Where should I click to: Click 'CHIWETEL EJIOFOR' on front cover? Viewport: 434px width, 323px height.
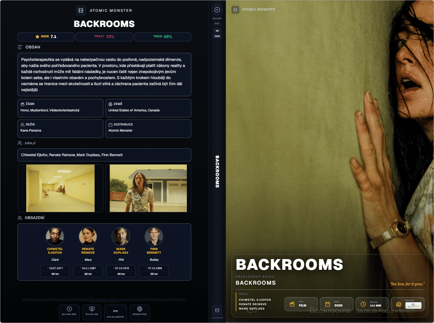point(255,300)
